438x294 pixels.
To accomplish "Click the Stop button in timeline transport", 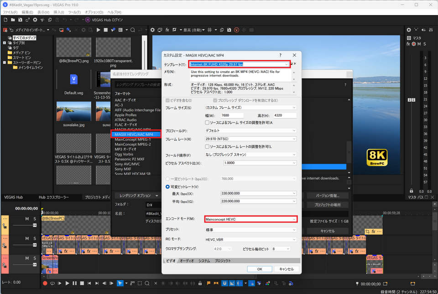I will [x=83, y=283].
